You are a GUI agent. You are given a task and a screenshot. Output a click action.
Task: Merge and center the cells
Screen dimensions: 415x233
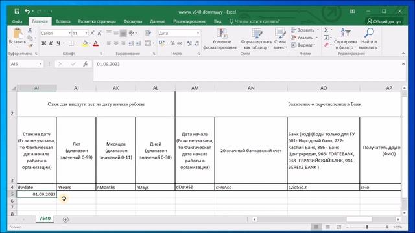(x=148, y=43)
